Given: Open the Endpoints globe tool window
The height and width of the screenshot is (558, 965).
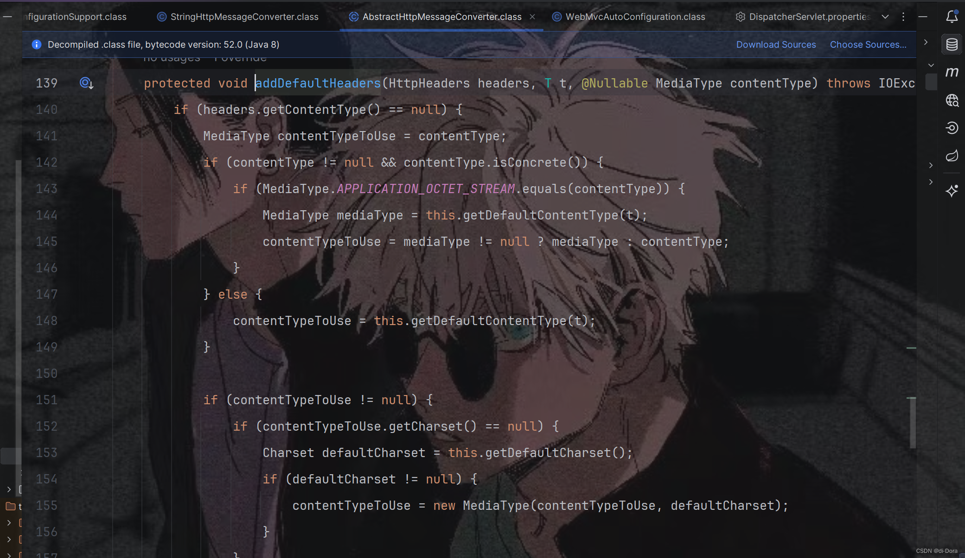Looking at the screenshot, I should coord(952,100).
